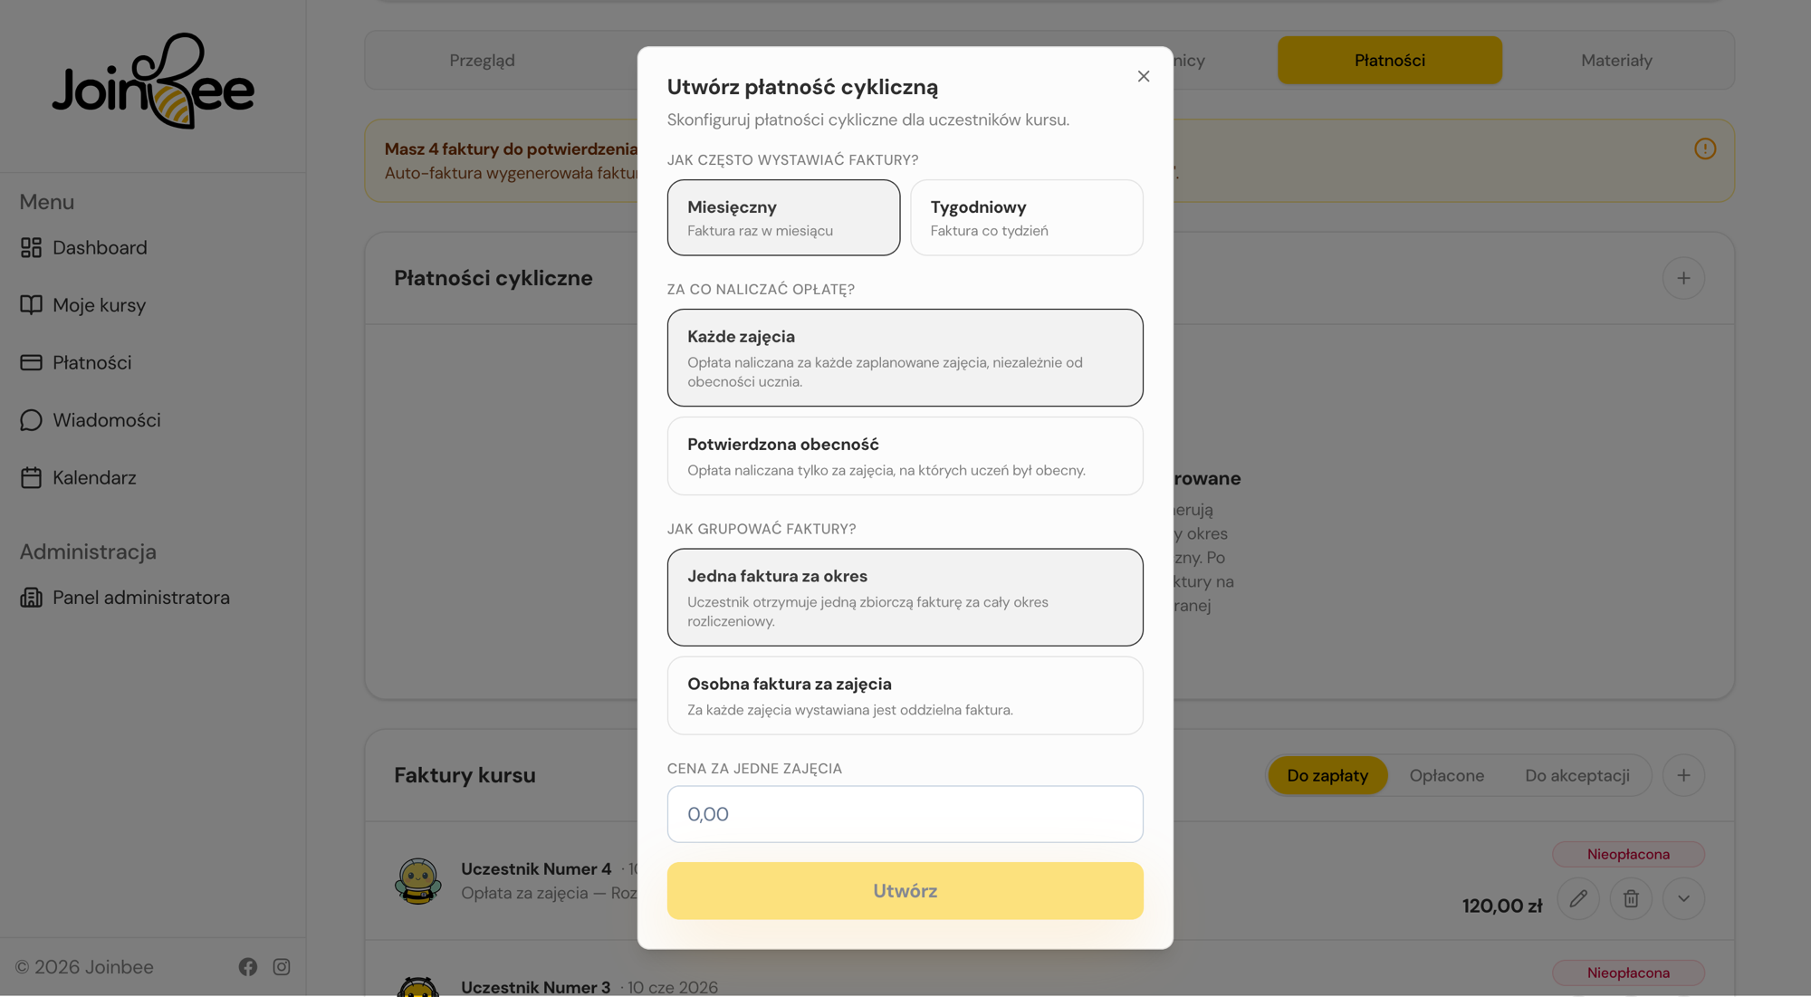Expand invoice row chevron for Uczestnik Numer 4
1811x997 pixels.
[1683, 898]
